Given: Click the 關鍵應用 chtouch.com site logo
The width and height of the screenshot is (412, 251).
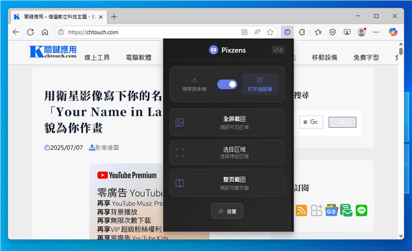Looking at the screenshot, I should [53, 51].
